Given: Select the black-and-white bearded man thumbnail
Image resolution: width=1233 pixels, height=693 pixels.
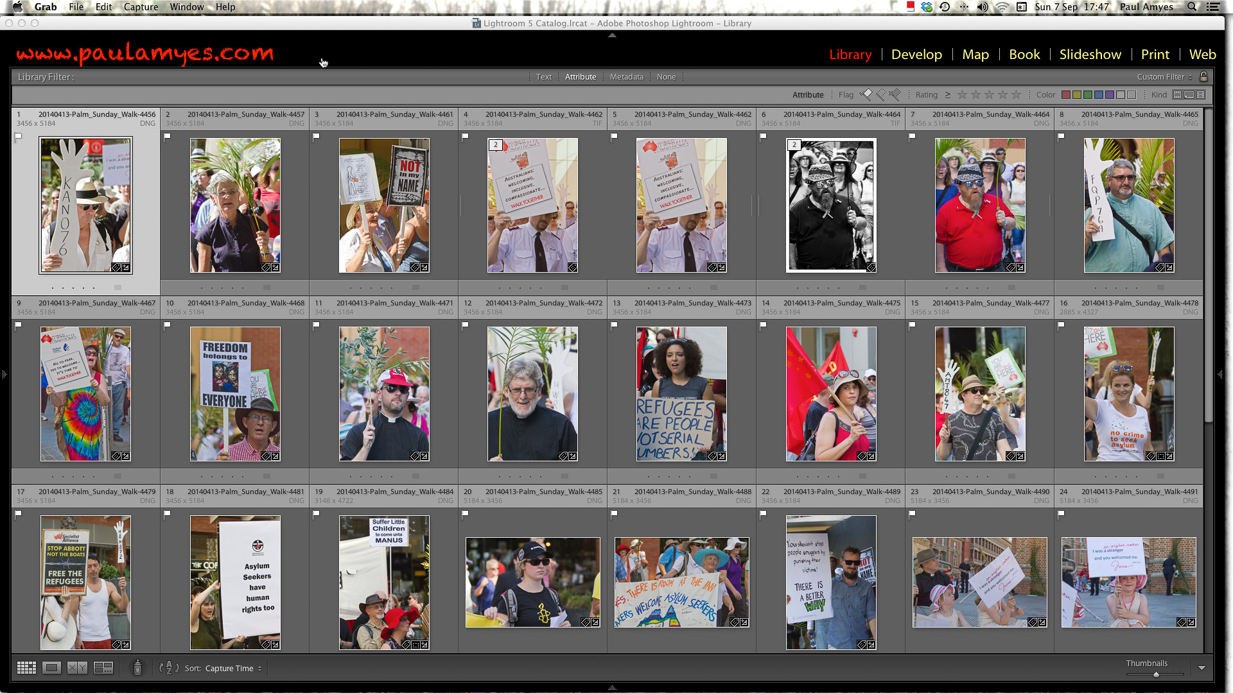Looking at the screenshot, I should tap(831, 205).
